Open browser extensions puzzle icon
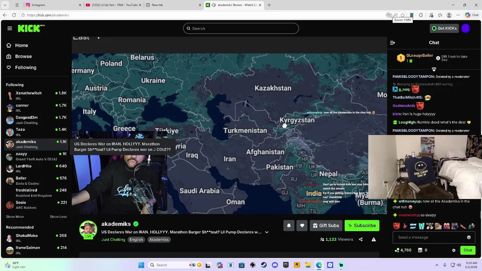The width and height of the screenshot is (482, 271). click(421, 15)
